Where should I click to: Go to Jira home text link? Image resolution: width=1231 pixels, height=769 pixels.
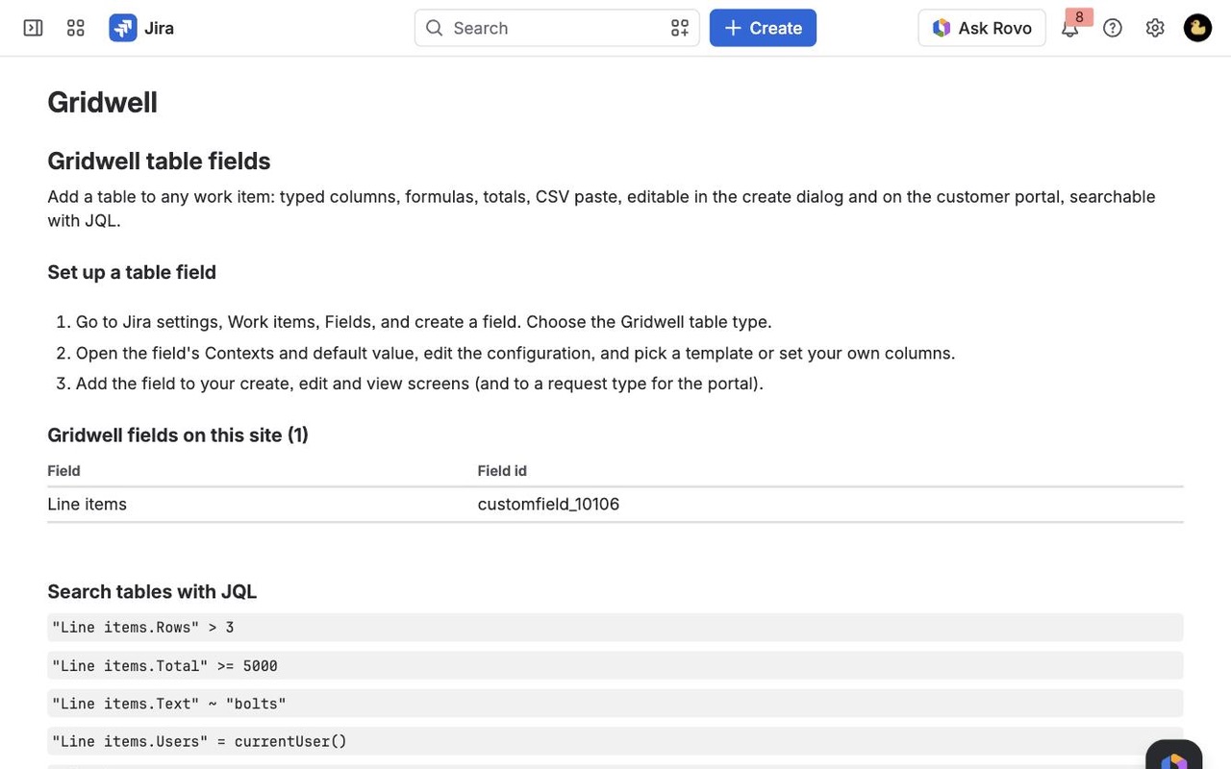pyautogui.click(x=159, y=28)
